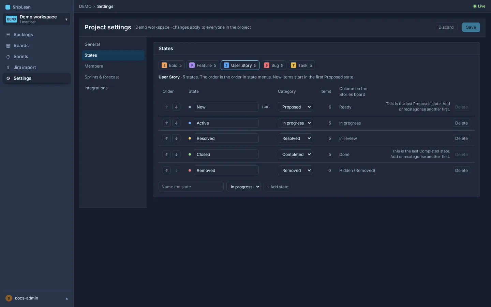Screen dimensions: 491x307
Task: Open Sprints & forecast settings section
Action: click(x=113, y=77)
